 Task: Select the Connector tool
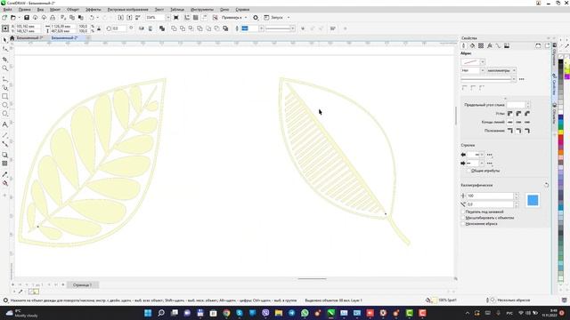(4, 144)
